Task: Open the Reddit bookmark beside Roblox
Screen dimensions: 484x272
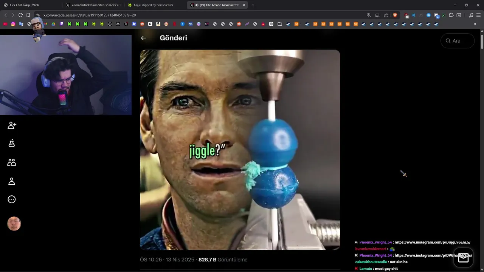Action: tap(142, 24)
